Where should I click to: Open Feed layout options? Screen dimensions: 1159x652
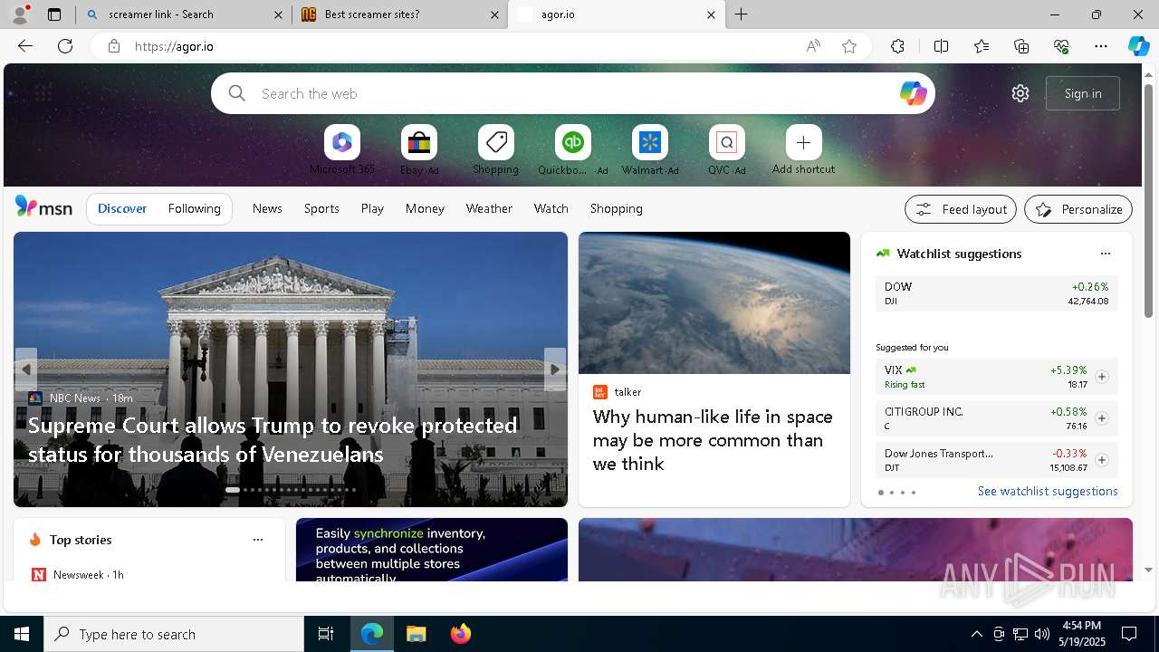pyautogui.click(x=961, y=209)
